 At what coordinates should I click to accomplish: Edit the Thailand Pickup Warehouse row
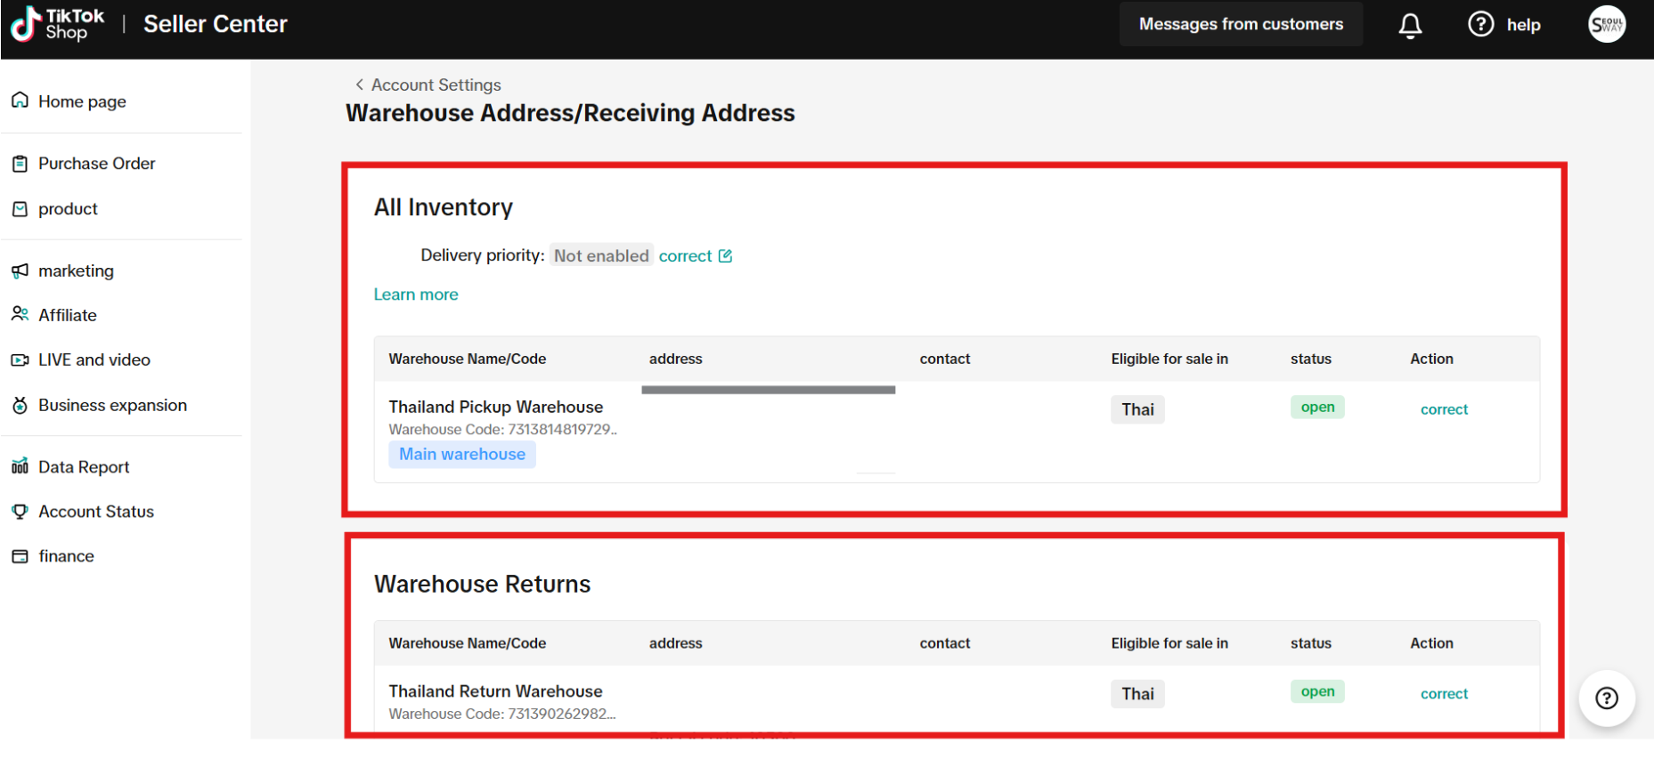click(1443, 409)
